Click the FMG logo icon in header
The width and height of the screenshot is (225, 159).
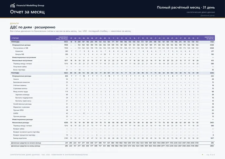pyautogui.click(x=13, y=6)
